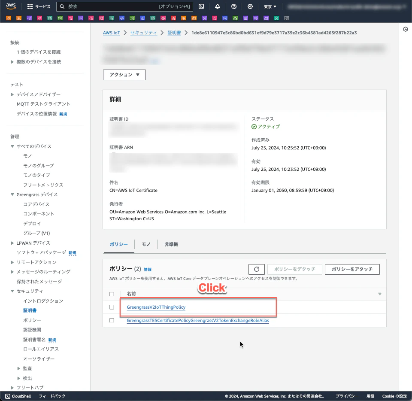Collapse セキュリティ section

[x=12, y=291]
